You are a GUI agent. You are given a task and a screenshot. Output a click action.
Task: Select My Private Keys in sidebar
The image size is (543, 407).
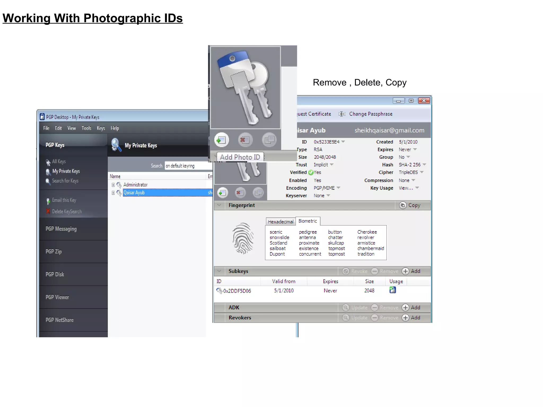66,171
